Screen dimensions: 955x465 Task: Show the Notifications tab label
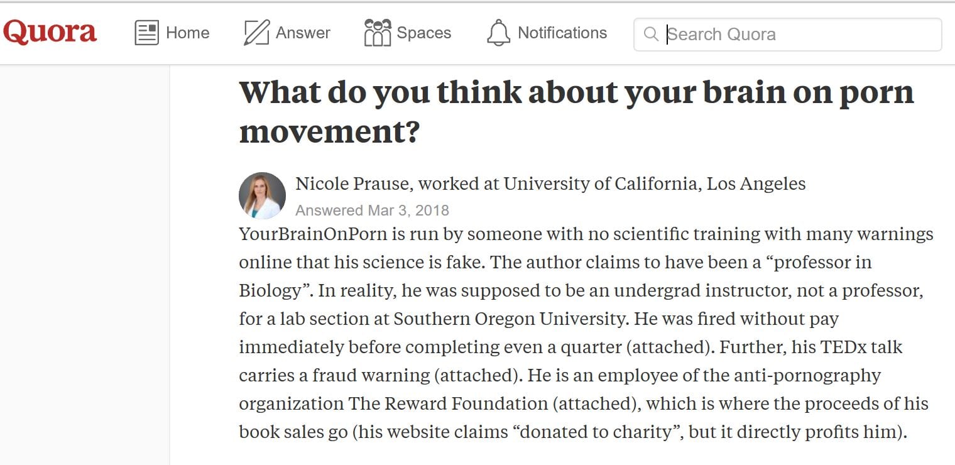(562, 33)
